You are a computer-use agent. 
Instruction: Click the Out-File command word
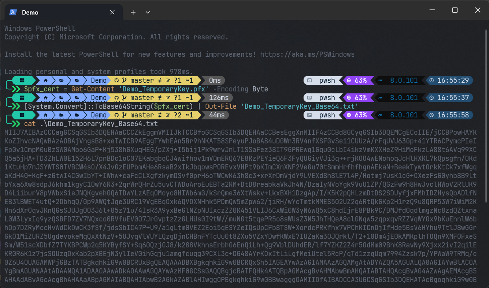pyautogui.click(x=221, y=106)
